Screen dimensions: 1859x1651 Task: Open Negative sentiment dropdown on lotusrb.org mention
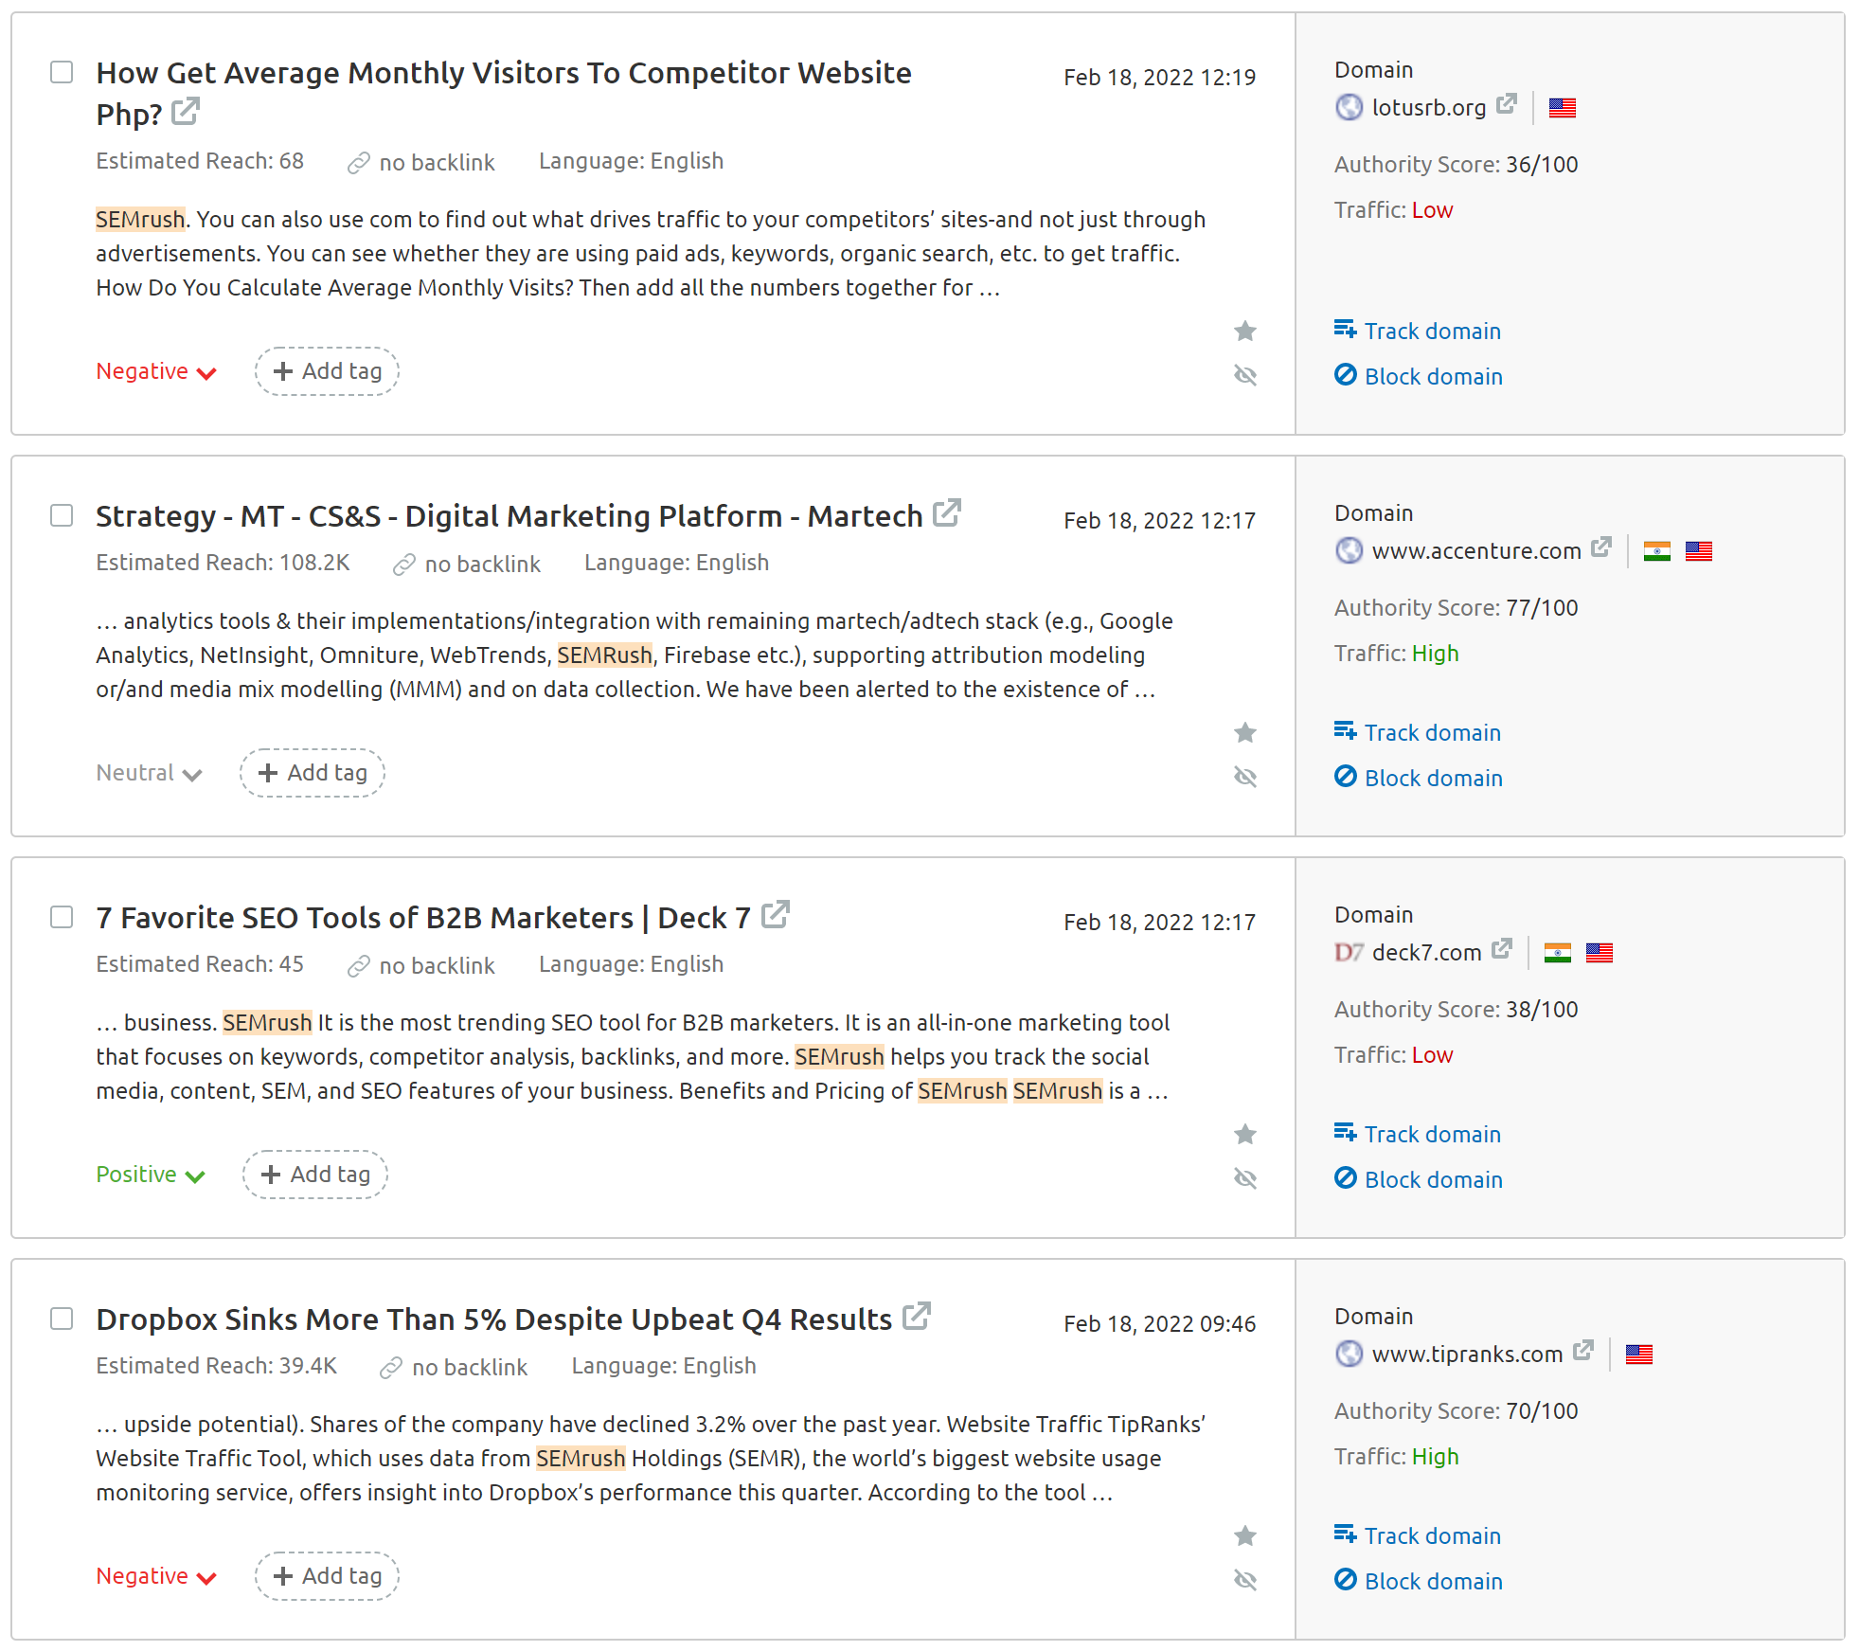pyautogui.click(x=156, y=371)
